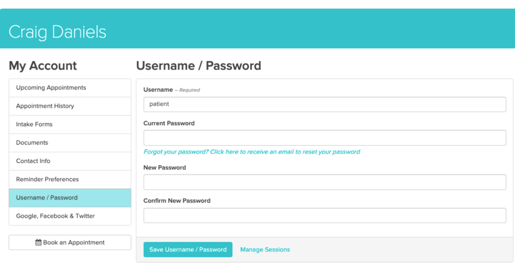Open the Manage Sessions link
Image resolution: width=515 pixels, height=272 pixels.
265,250
